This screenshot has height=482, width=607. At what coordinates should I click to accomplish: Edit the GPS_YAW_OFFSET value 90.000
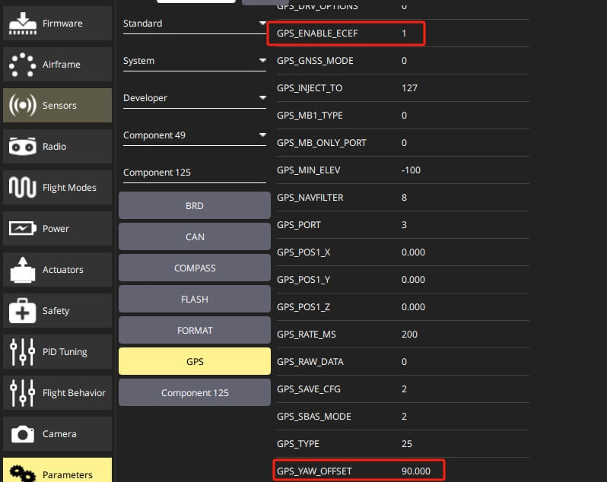point(416,471)
